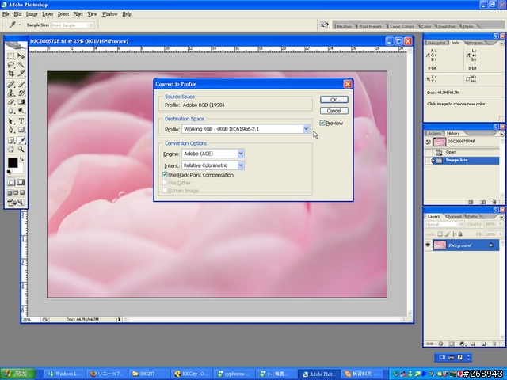Select the Blur tool
This screenshot has width=507, height=380.
[10, 111]
